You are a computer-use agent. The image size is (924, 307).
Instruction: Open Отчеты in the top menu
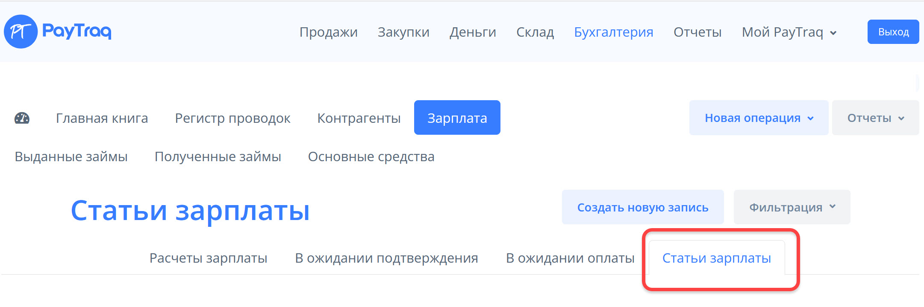(697, 32)
